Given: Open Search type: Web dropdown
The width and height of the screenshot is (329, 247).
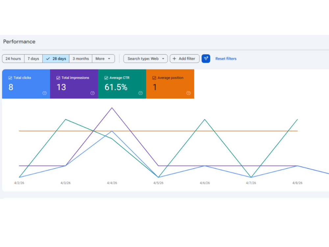Looking at the screenshot, I should [145, 59].
